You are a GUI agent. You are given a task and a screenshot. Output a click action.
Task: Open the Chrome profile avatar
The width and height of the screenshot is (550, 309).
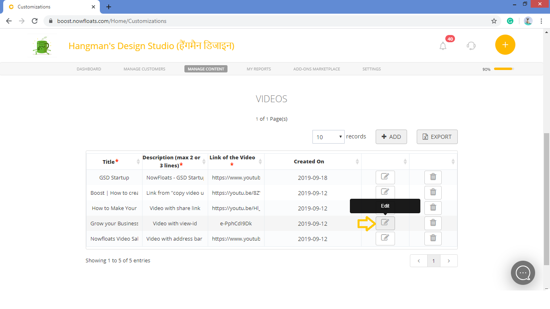tap(528, 21)
